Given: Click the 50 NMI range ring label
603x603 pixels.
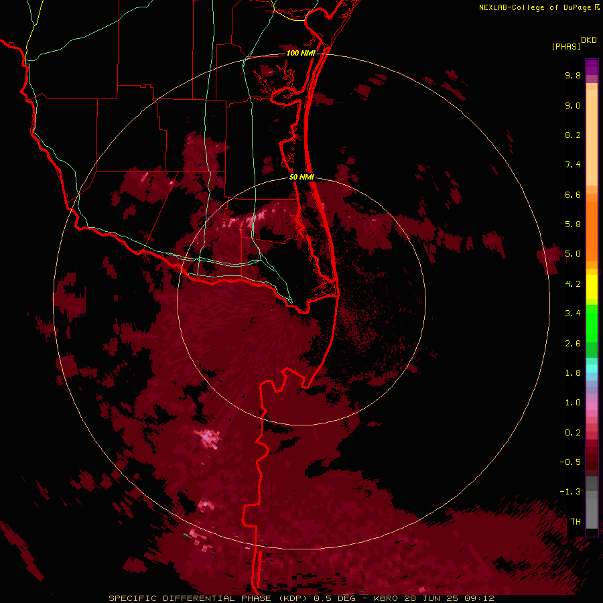Looking at the screenshot, I should point(301,177).
